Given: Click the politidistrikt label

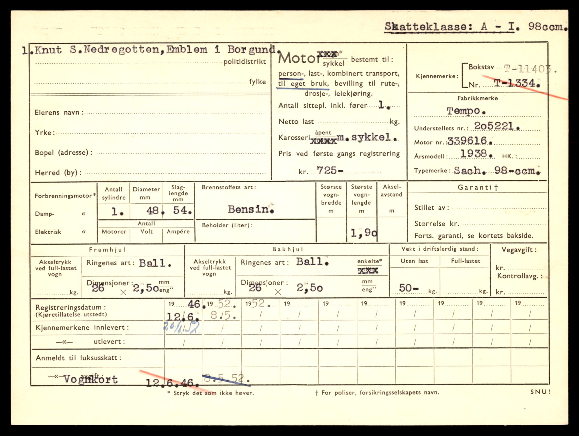Looking at the screenshot, I should [x=245, y=62].
